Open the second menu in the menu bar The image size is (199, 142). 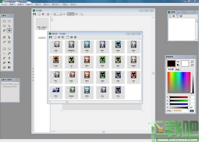point(12,4)
